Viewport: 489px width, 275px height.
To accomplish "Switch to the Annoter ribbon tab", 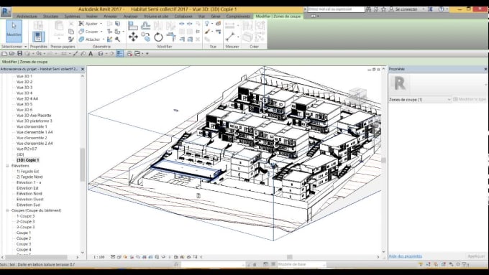I will pos(111,17).
